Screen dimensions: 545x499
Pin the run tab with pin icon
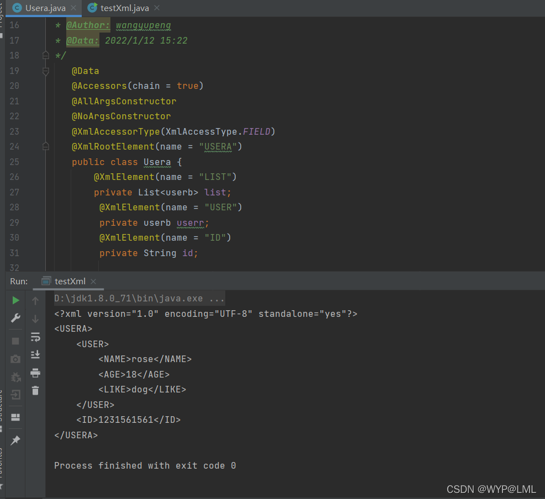click(15, 440)
